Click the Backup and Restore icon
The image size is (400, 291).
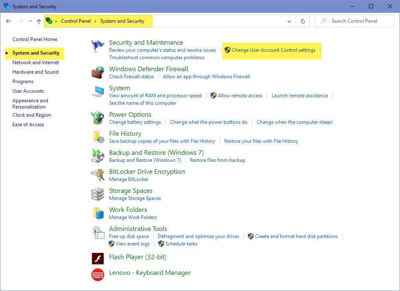98,156
